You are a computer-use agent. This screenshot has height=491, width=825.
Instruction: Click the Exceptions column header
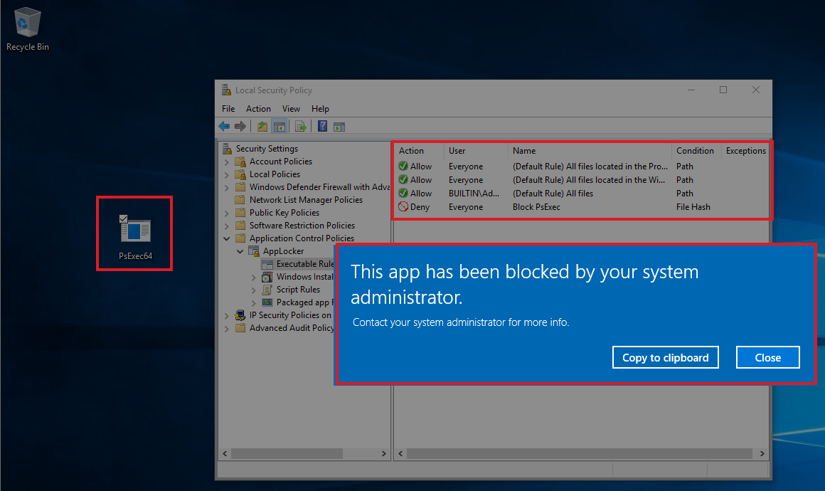pyautogui.click(x=745, y=151)
